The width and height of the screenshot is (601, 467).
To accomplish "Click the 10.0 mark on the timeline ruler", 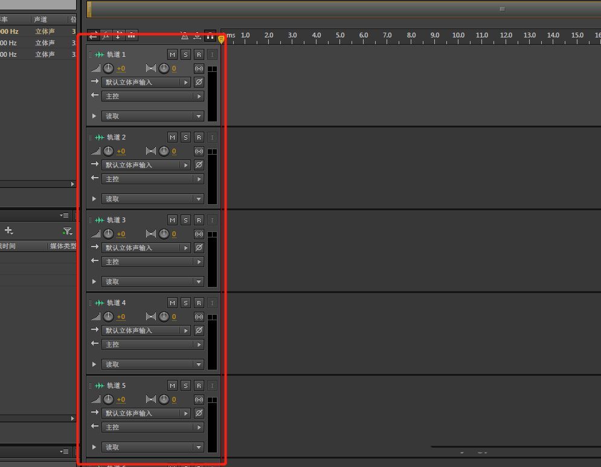I will point(458,36).
